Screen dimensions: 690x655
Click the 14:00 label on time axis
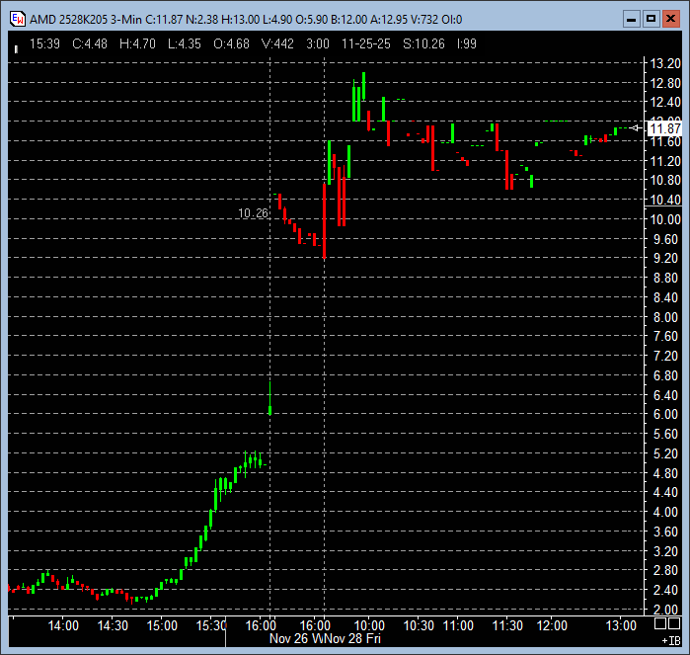pos(63,625)
